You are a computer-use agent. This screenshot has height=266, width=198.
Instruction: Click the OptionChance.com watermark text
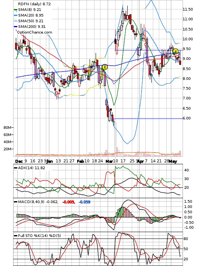35,32
